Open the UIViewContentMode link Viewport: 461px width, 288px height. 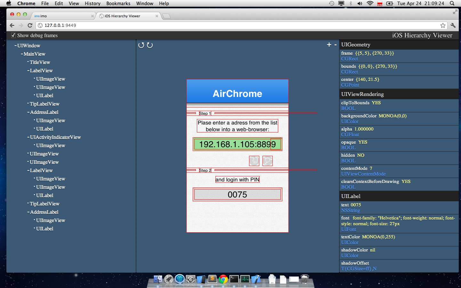point(363,174)
